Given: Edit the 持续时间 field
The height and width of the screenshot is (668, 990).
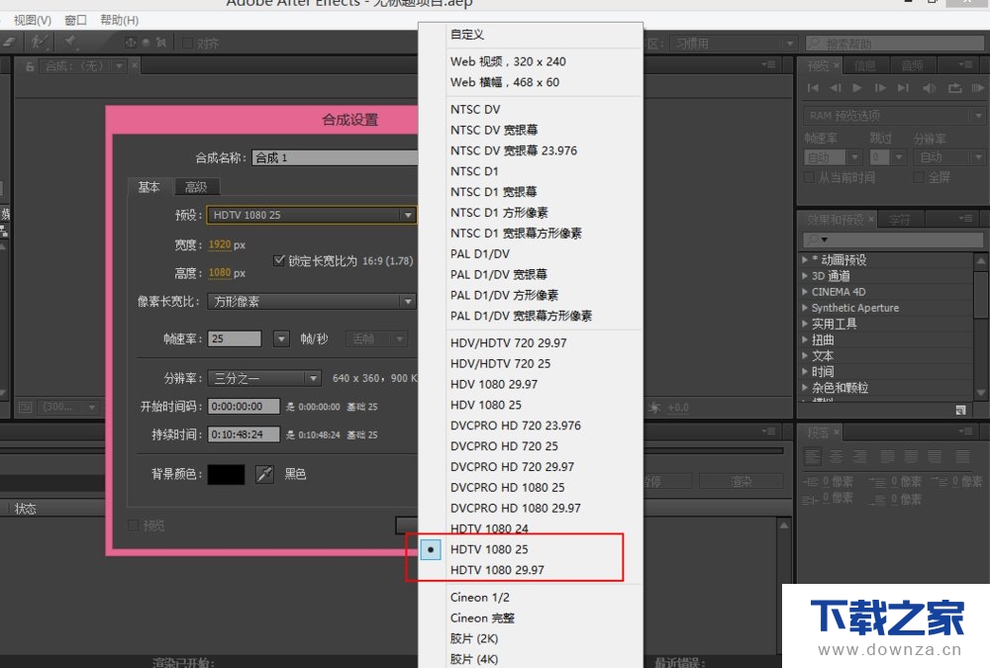Looking at the screenshot, I should [x=244, y=435].
